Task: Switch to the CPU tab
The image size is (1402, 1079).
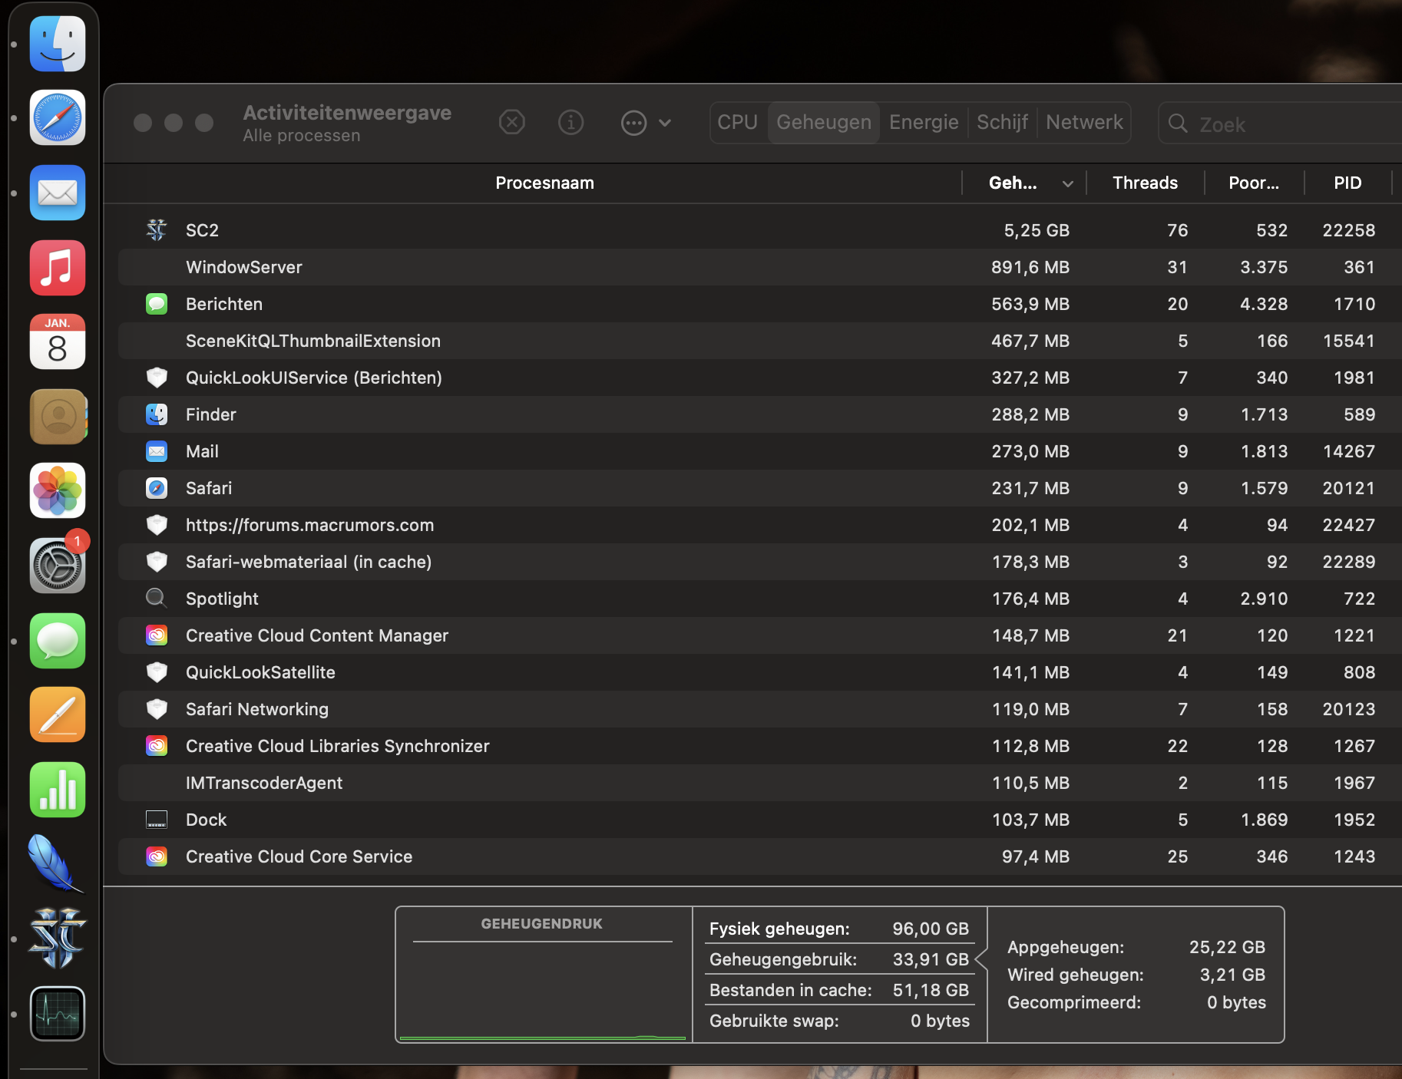Action: click(x=738, y=122)
